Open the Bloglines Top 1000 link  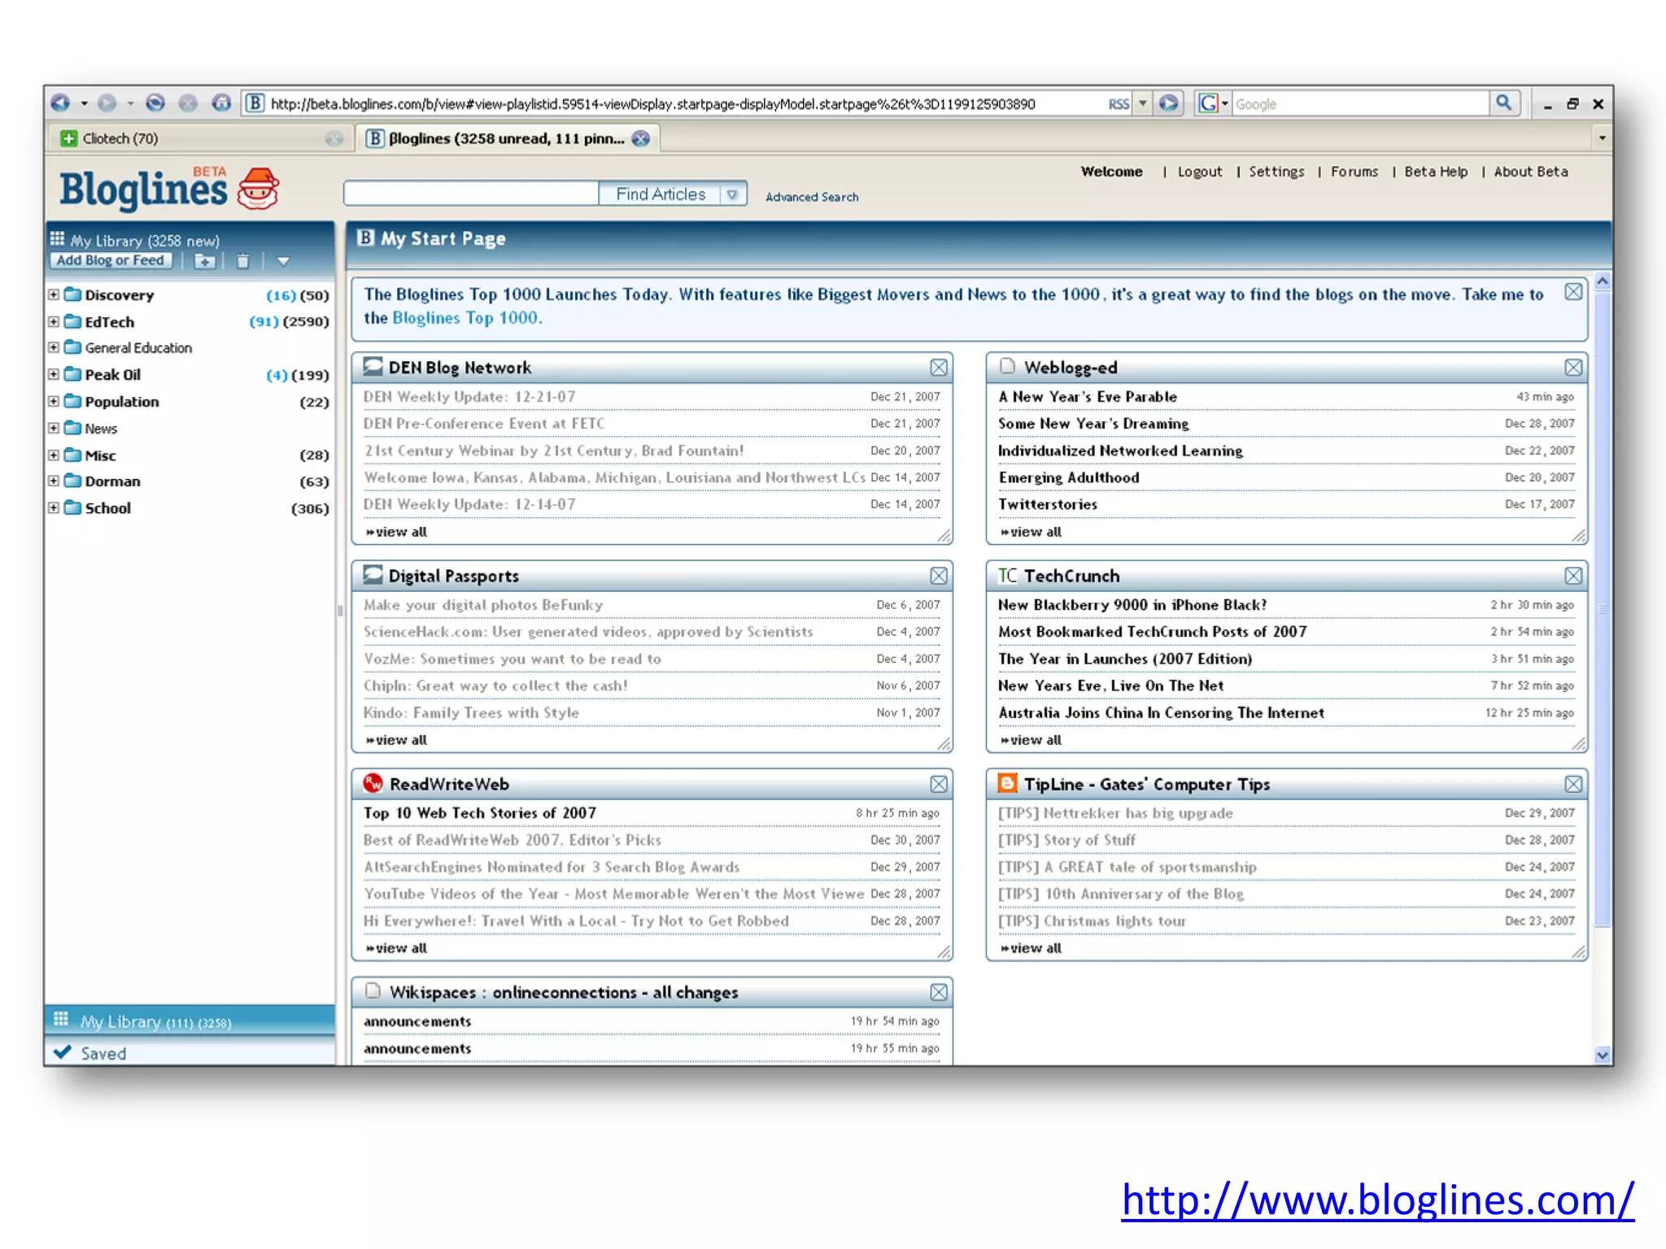pos(464,318)
